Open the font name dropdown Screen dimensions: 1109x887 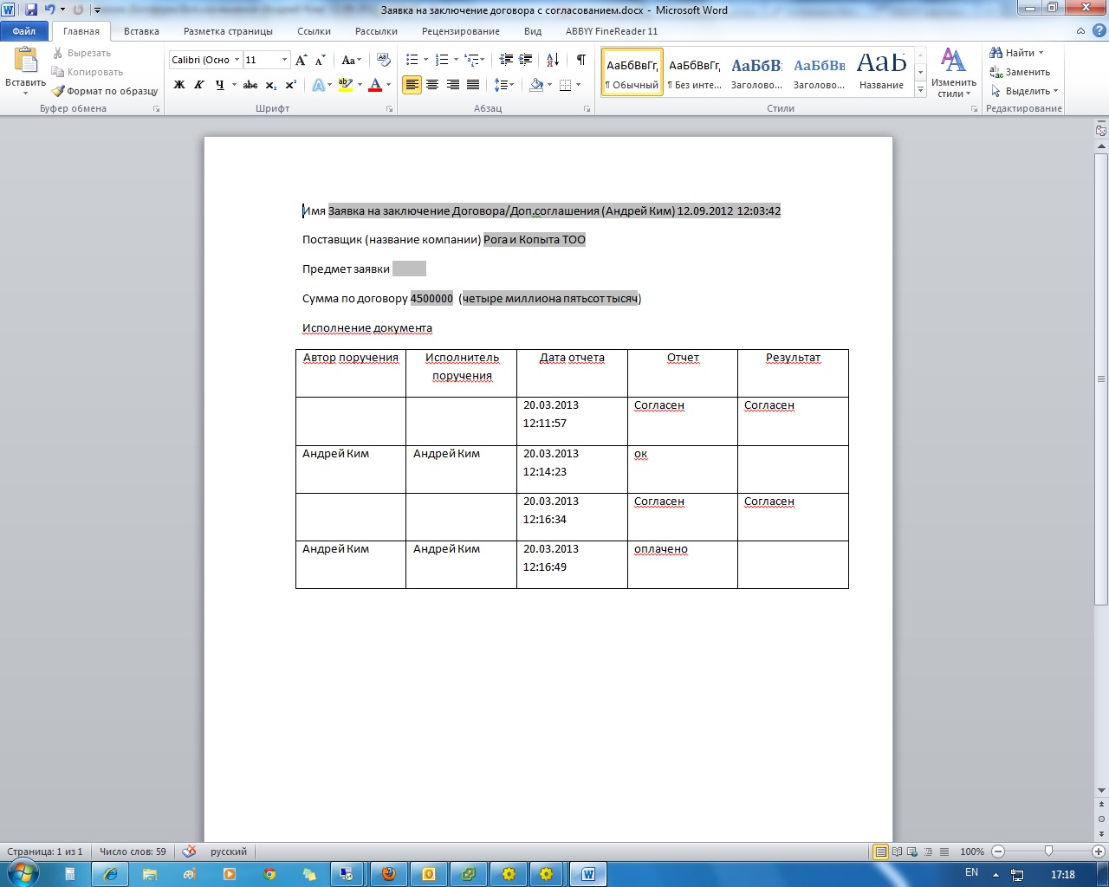pyautogui.click(x=237, y=60)
